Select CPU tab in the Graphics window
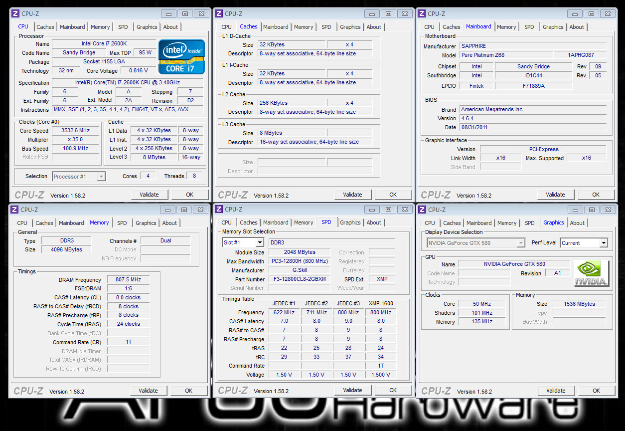The height and width of the screenshot is (431, 625). click(430, 223)
